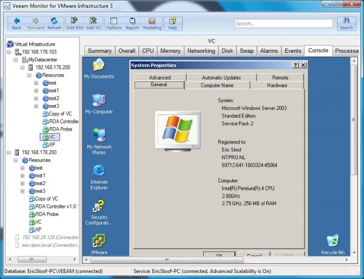This screenshot has width=364, height=279.
Task: Refresh the infrastructure view
Action: [x=55, y=24]
